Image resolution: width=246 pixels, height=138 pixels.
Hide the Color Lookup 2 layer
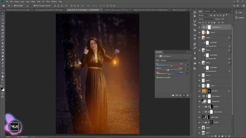[199, 96]
